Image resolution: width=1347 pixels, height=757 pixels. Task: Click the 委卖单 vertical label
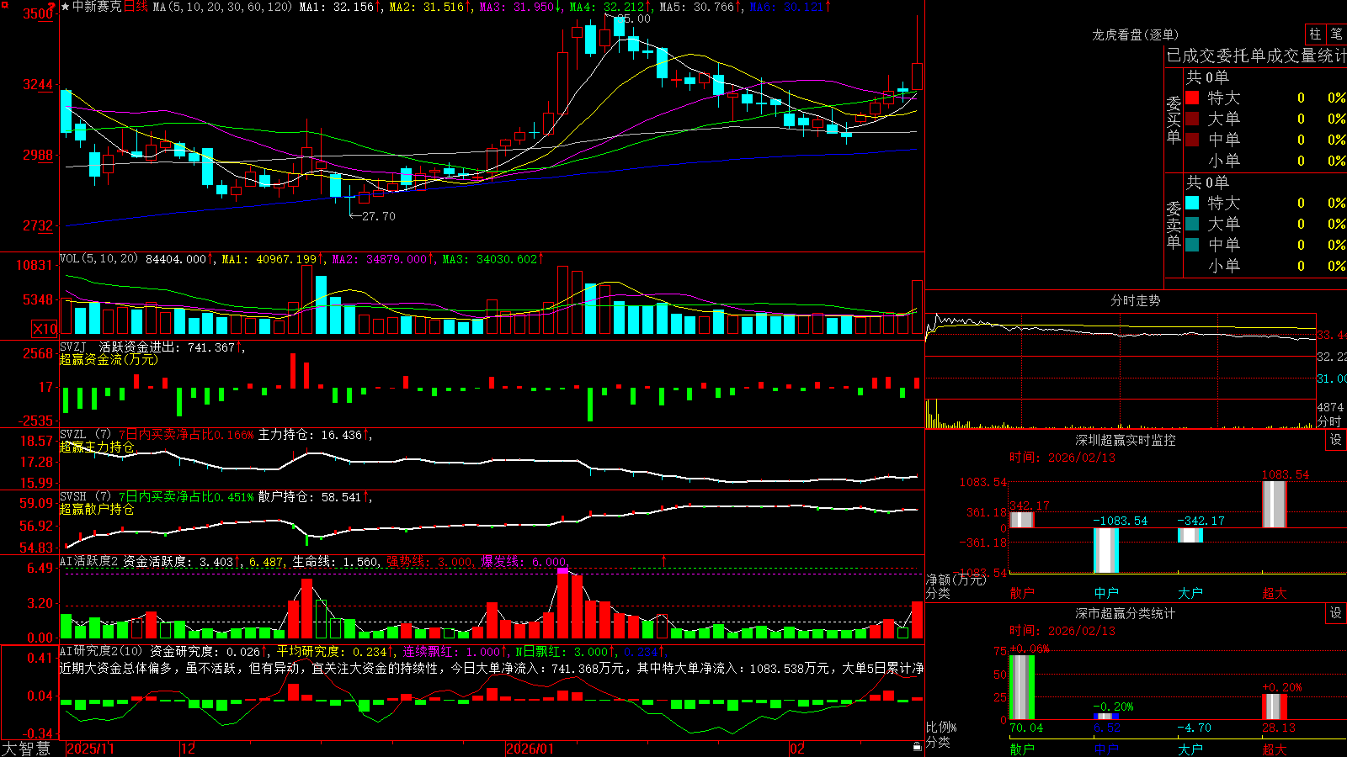coord(1174,225)
